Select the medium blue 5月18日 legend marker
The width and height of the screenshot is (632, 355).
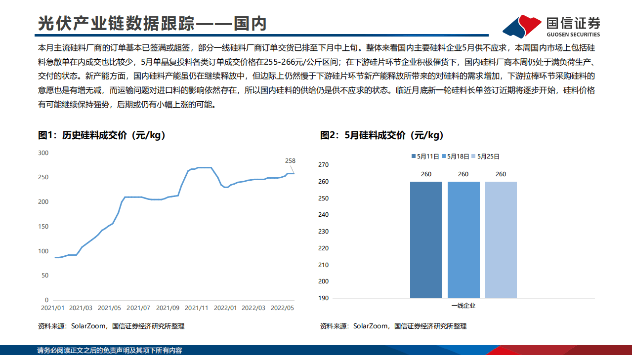tap(444, 156)
